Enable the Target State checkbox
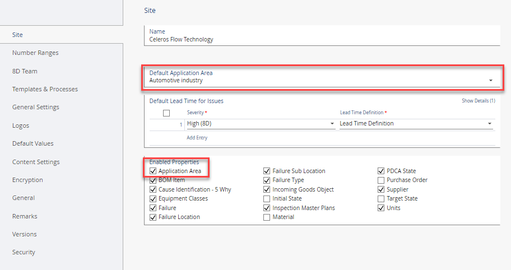Image resolution: width=511 pixels, height=270 pixels. tap(381, 198)
